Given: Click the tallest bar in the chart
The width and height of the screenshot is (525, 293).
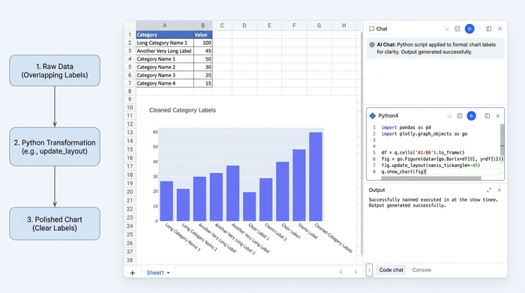Looking at the screenshot, I should [316, 177].
